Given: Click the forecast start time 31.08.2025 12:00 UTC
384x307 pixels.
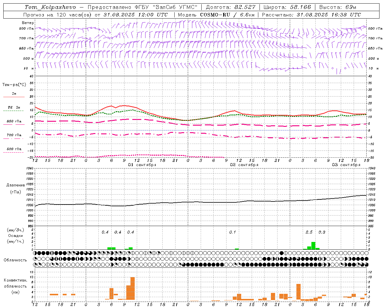Looking at the screenshot, I should pos(136,15).
